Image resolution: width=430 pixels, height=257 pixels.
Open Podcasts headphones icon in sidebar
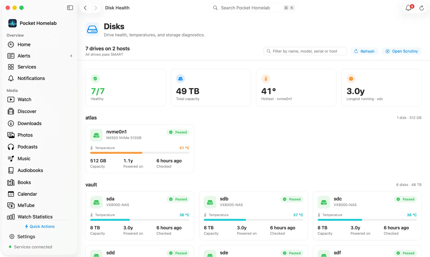[x=11, y=147]
